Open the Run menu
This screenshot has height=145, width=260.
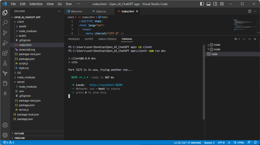click(x=69, y=4)
